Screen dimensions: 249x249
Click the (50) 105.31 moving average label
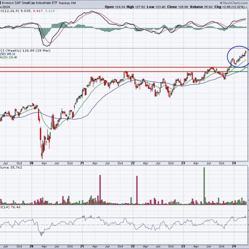(7, 54)
